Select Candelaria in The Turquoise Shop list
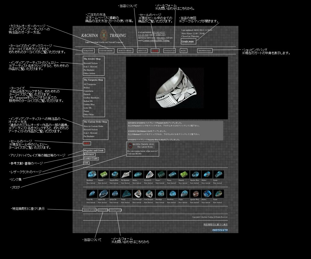Image resolution: width=311 pixels, height=259 pixels. pos(89,91)
